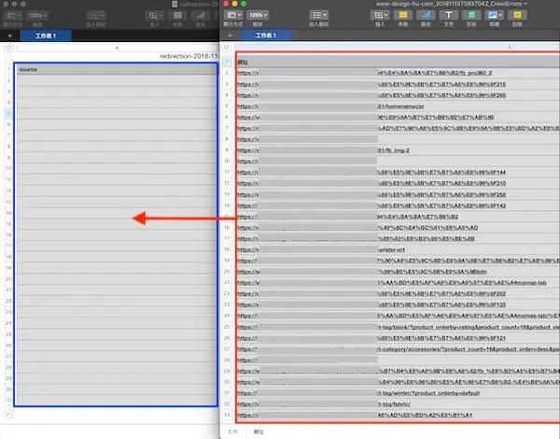Open the Add Category dropdown in the left window
560x439 pixels.
point(96,15)
